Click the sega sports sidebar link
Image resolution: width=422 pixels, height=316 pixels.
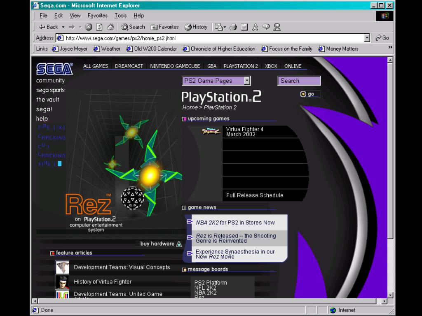click(50, 90)
